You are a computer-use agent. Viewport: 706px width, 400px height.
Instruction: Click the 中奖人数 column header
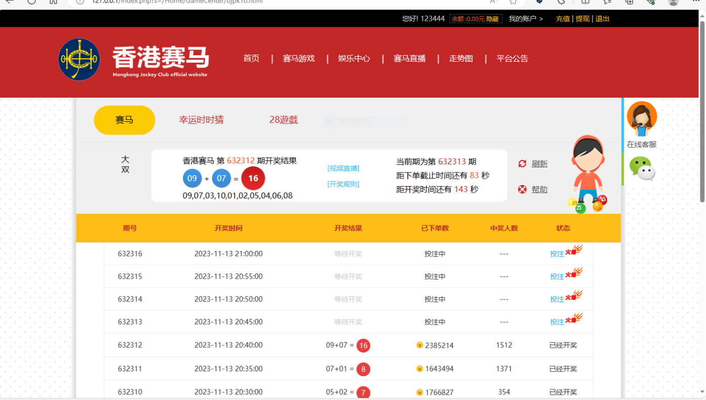(x=504, y=228)
